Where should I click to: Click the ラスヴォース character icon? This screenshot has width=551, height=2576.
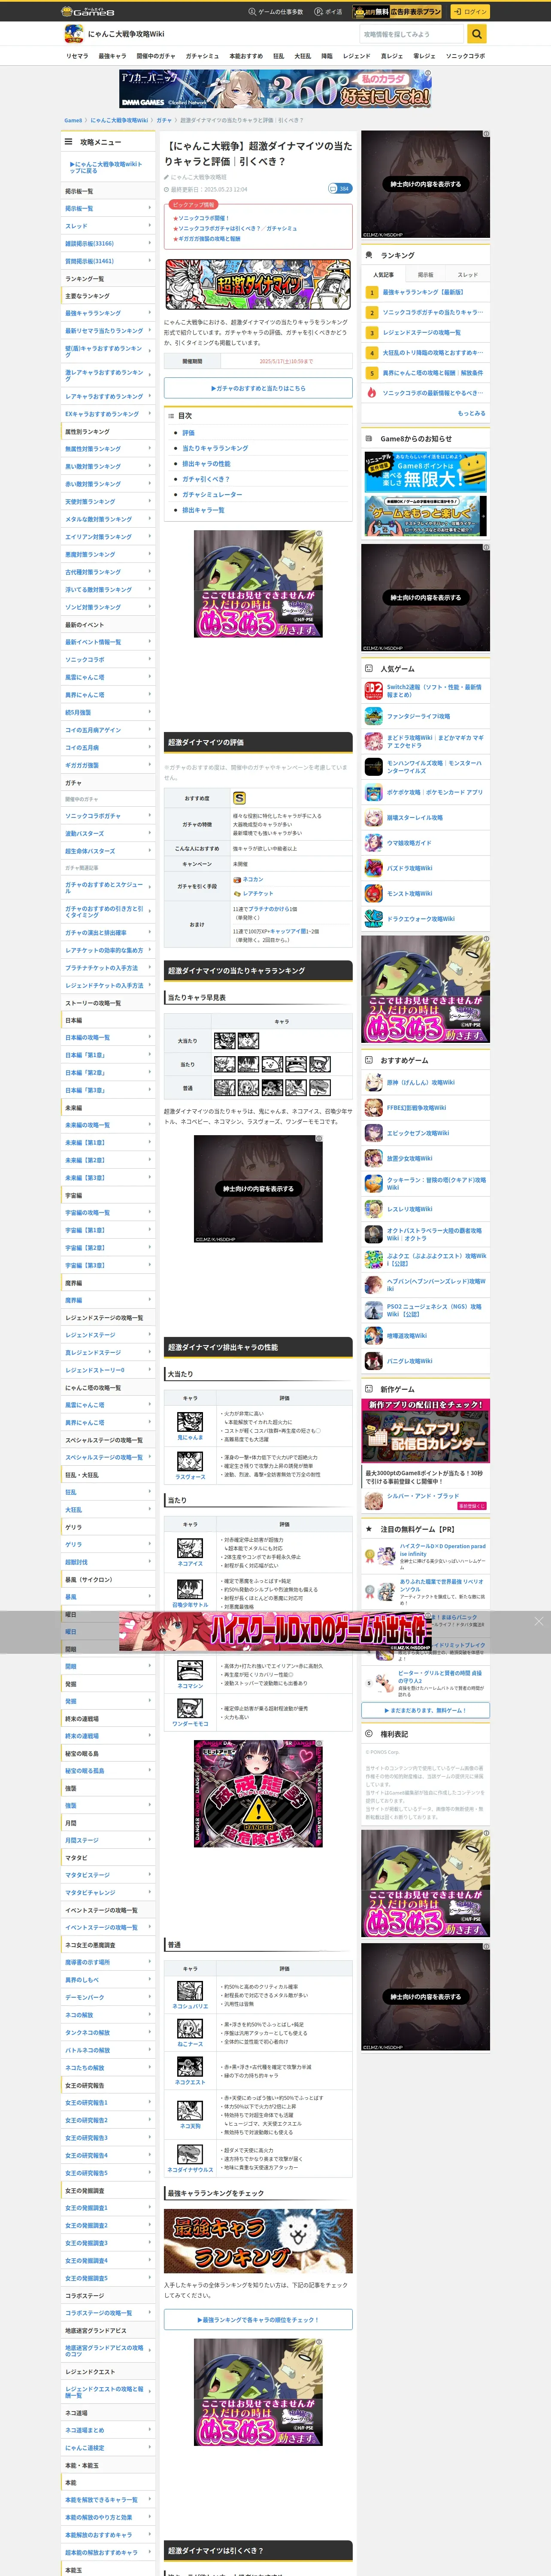(190, 1461)
